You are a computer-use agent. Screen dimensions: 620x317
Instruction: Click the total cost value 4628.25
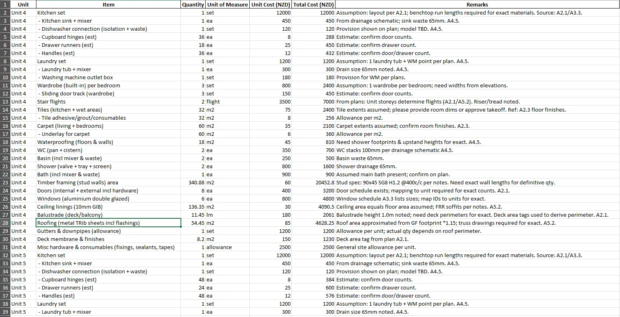point(314,223)
